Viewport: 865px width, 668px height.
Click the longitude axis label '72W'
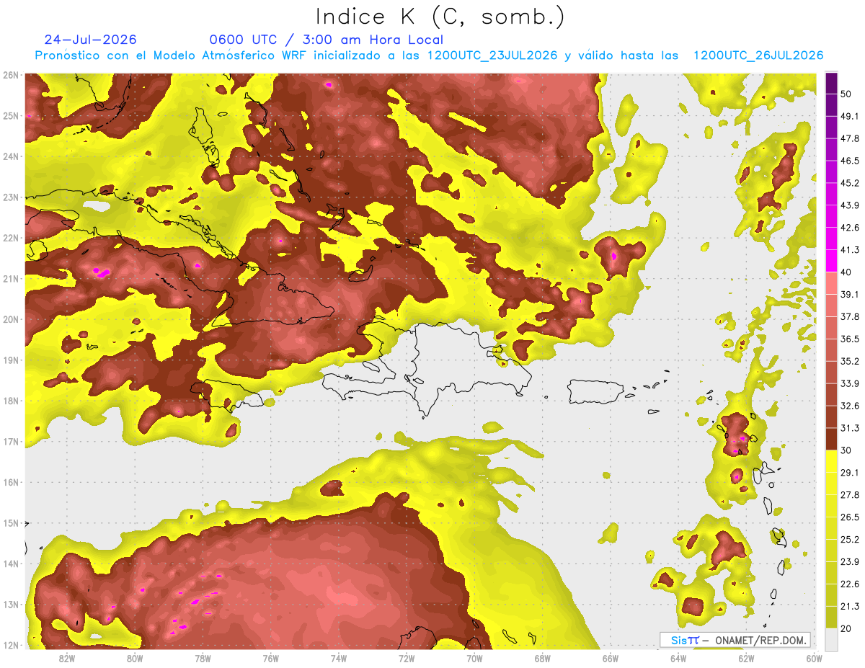(x=407, y=658)
